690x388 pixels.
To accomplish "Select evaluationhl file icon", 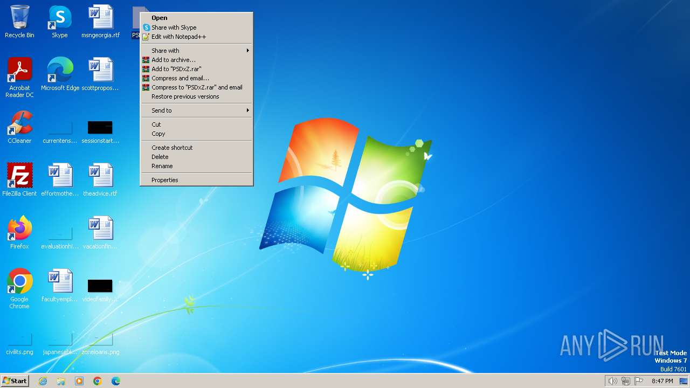I will (60, 238).
